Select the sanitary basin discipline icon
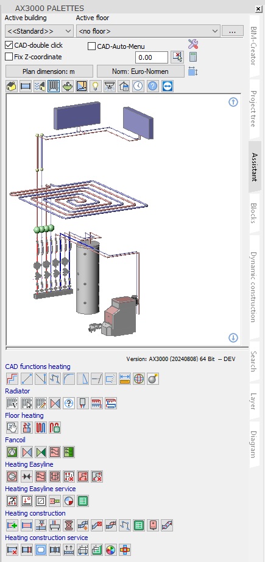Image resolution: width=265 pixels, height=562 pixels. coord(68,86)
